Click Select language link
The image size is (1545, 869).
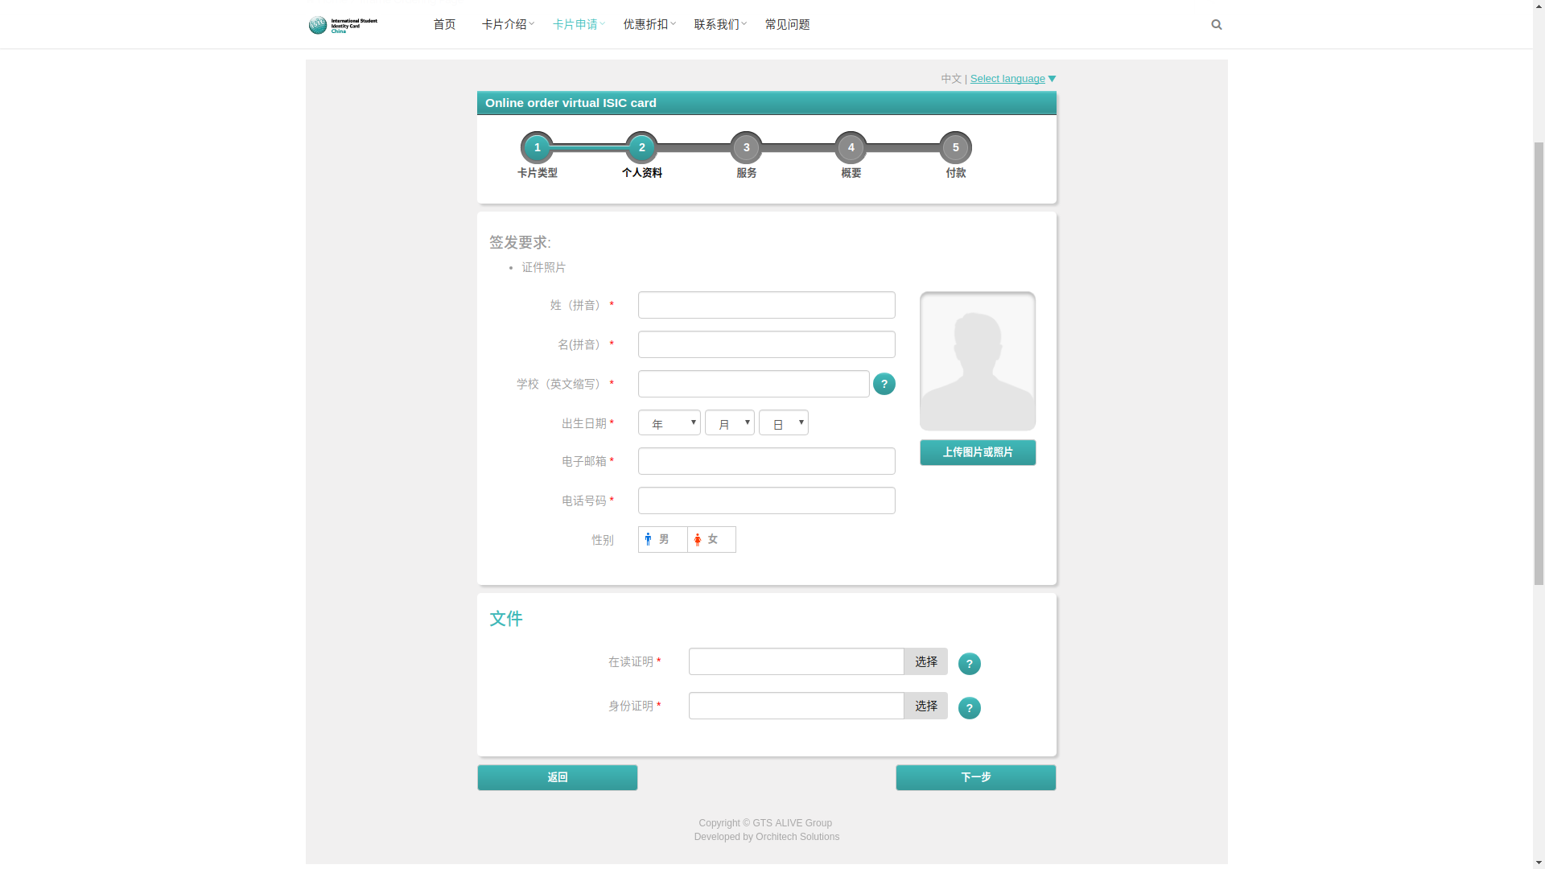coord(1007,79)
